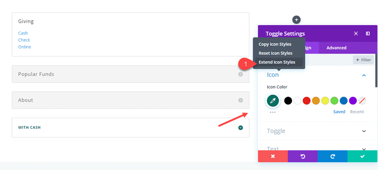Click the blue redo arrow button

(x=332, y=156)
